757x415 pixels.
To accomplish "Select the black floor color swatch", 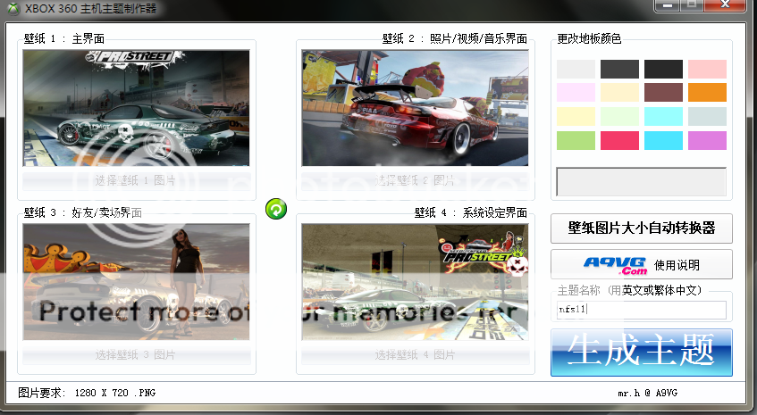I will (663, 69).
